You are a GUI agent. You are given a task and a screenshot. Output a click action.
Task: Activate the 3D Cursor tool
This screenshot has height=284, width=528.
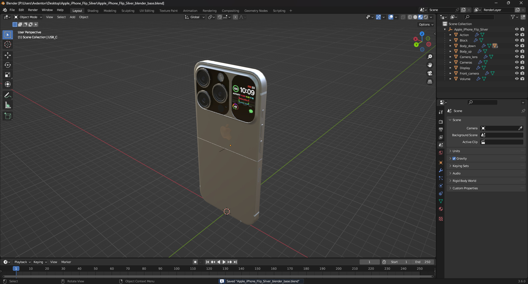tap(8, 45)
